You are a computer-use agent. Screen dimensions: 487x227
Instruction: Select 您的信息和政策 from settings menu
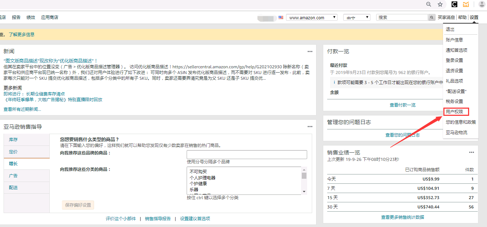[461, 122]
